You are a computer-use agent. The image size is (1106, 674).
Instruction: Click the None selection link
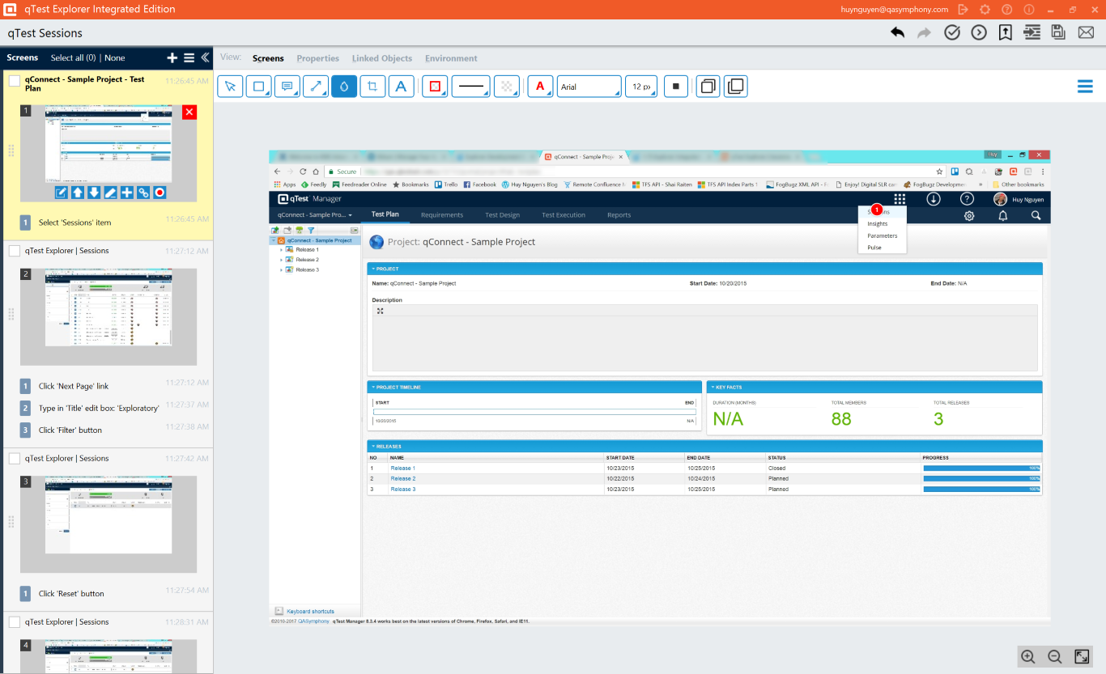pos(115,58)
